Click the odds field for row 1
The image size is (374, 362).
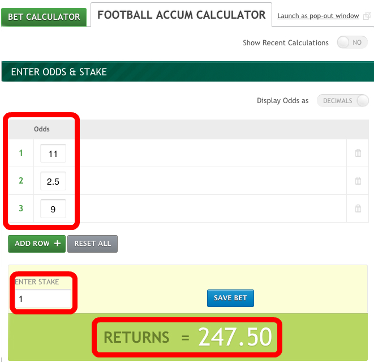[53, 153]
